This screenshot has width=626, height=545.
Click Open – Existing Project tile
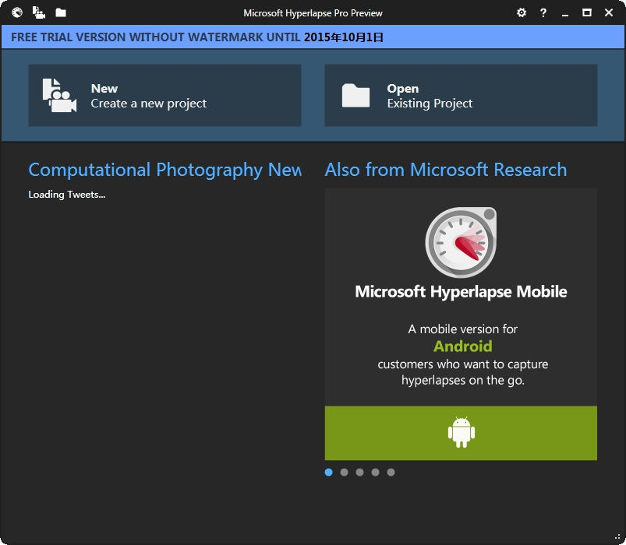click(x=461, y=96)
